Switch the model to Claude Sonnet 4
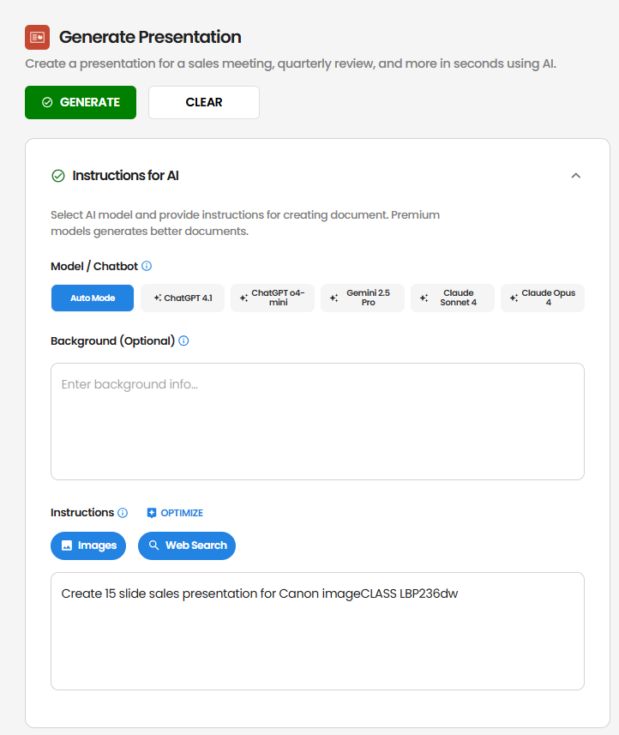 click(452, 298)
